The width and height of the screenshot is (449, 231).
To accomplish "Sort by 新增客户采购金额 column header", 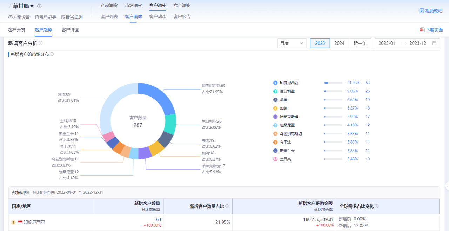I will (315, 203).
